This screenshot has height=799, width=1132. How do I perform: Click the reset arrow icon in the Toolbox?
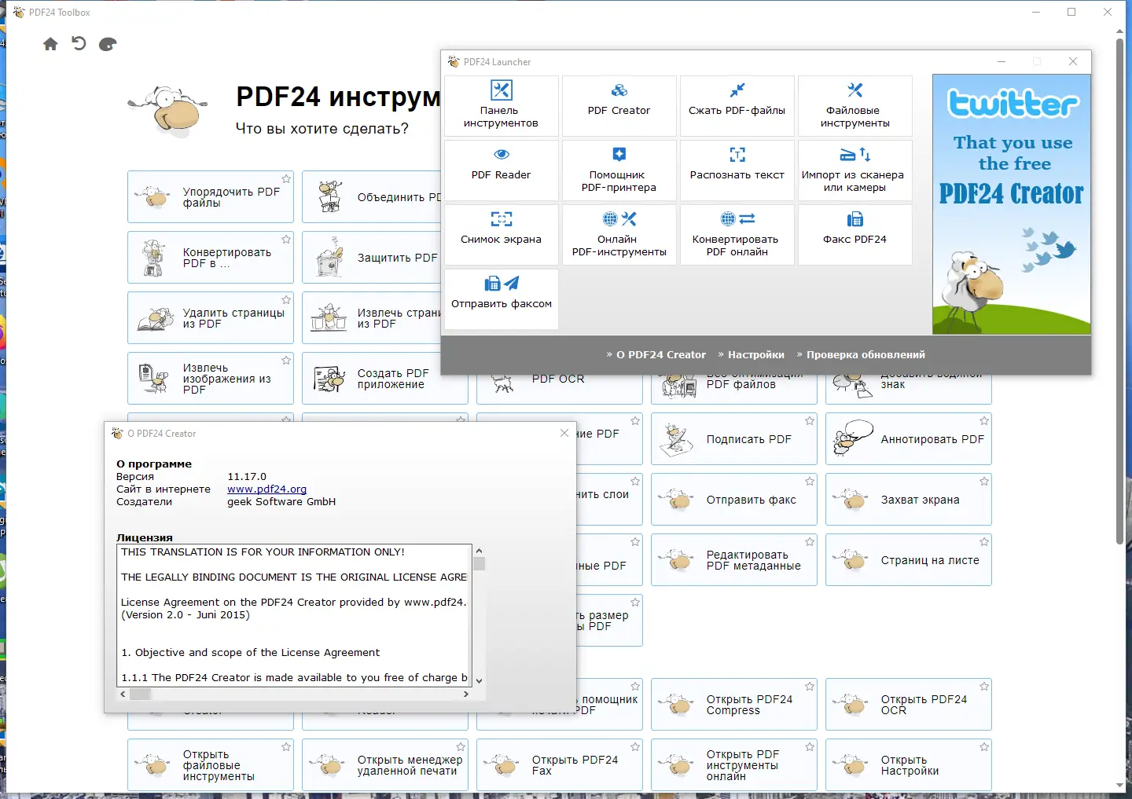tap(79, 43)
